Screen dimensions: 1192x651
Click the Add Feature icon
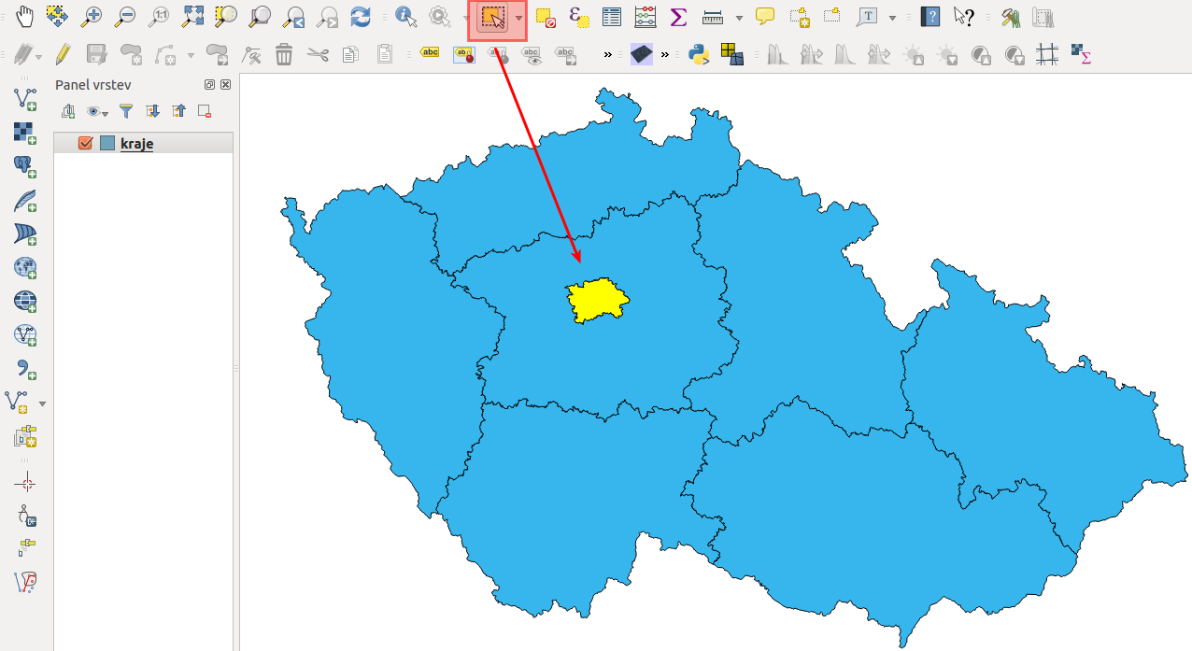[x=131, y=54]
